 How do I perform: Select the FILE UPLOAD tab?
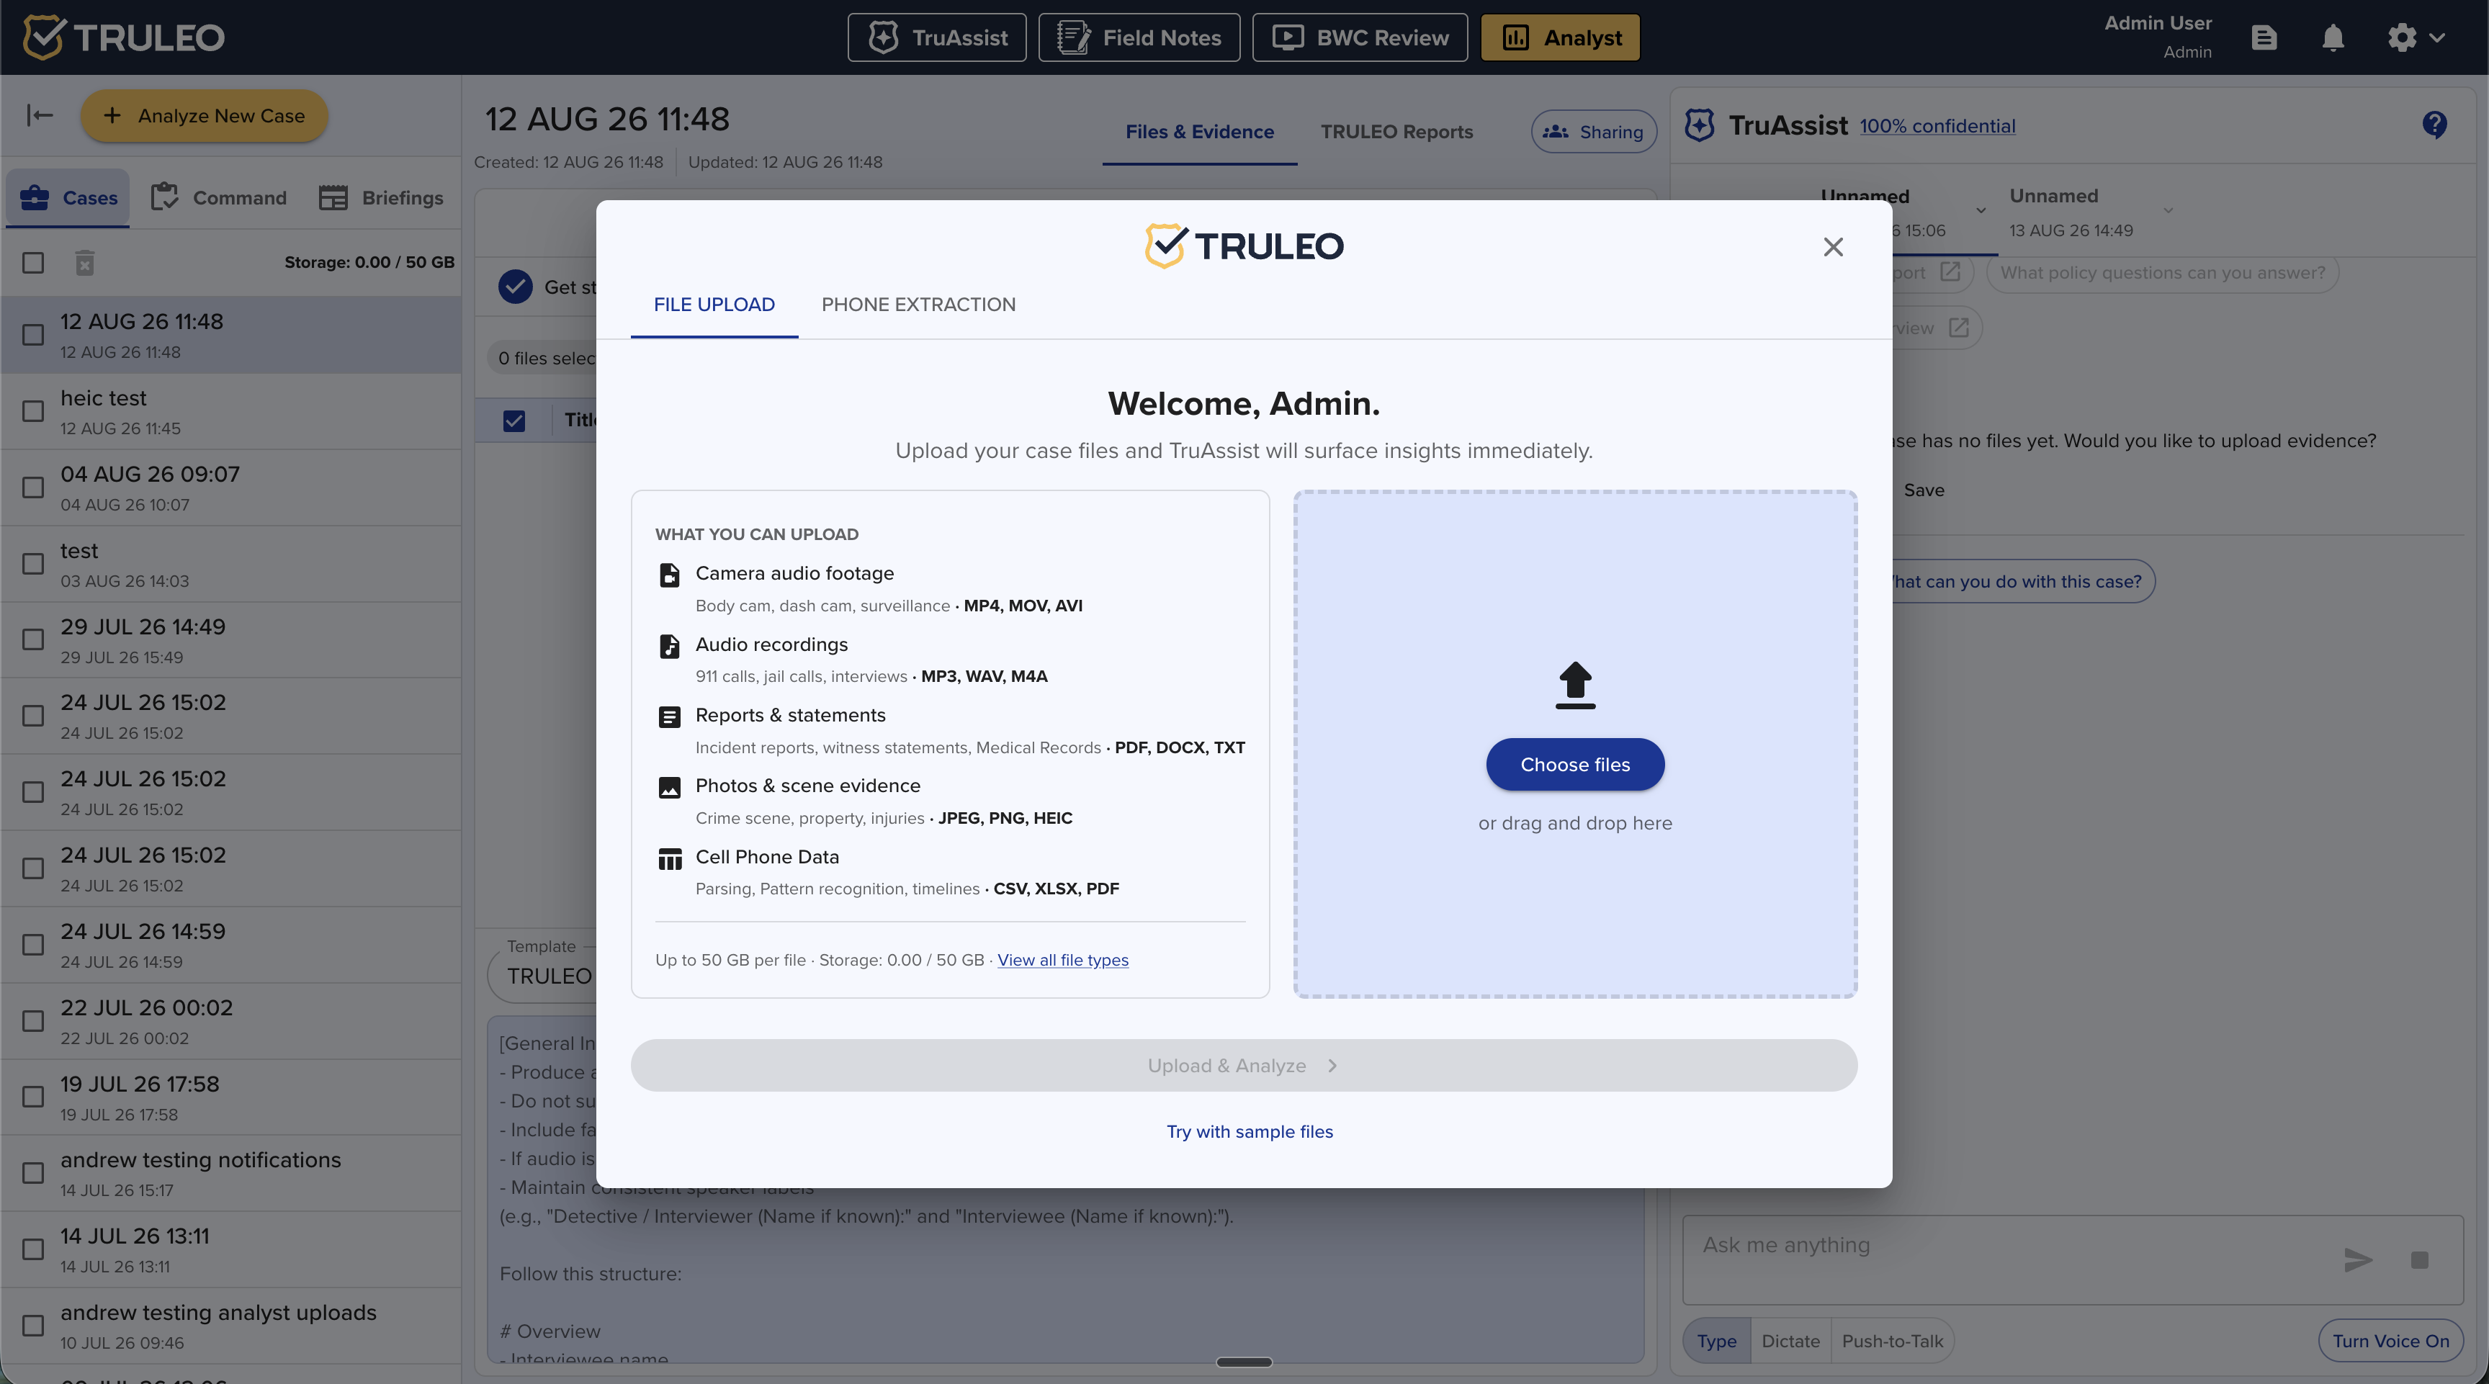tap(714, 305)
